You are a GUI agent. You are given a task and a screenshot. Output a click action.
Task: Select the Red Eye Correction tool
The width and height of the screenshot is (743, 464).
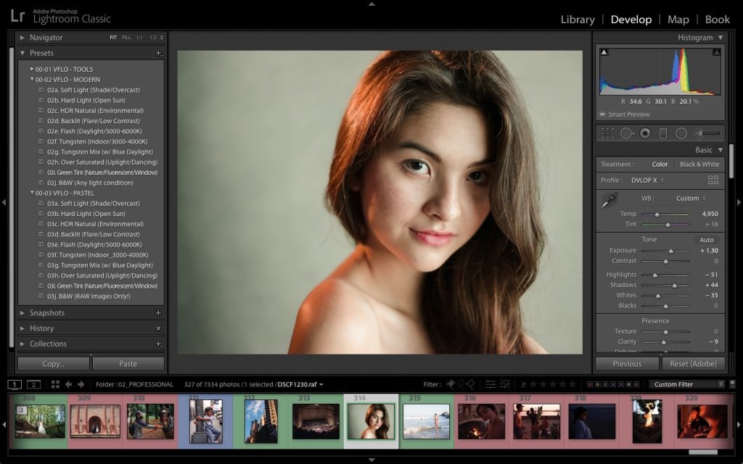[645, 133]
